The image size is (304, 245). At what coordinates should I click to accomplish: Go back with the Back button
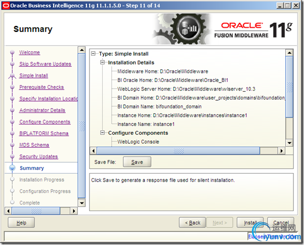pos(192,223)
